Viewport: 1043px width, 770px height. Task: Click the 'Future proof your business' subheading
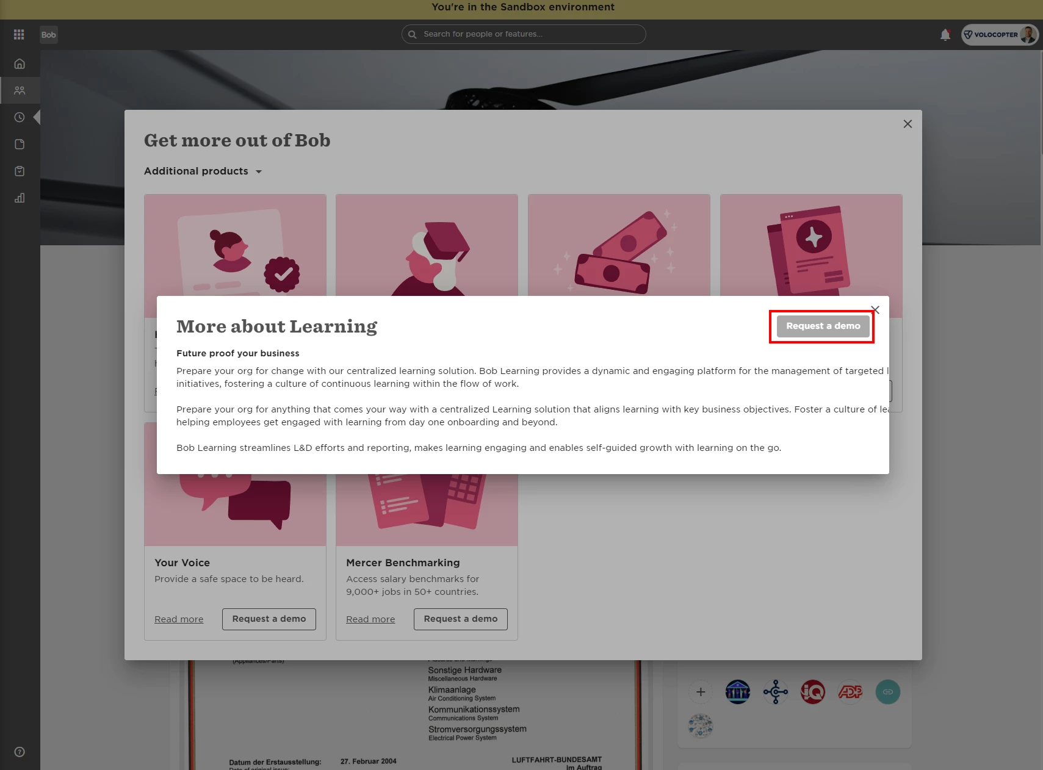(238, 353)
